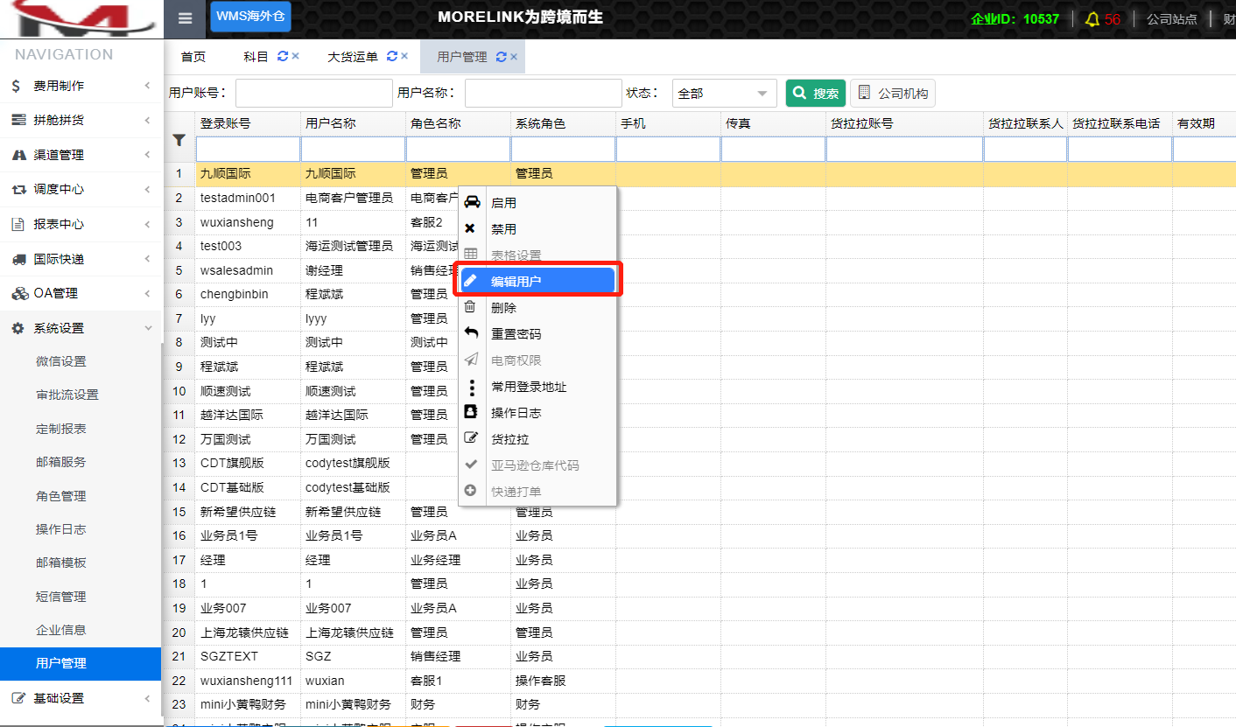Refresh the 用户管理 tab
The width and height of the screenshot is (1236, 727).
(501, 57)
